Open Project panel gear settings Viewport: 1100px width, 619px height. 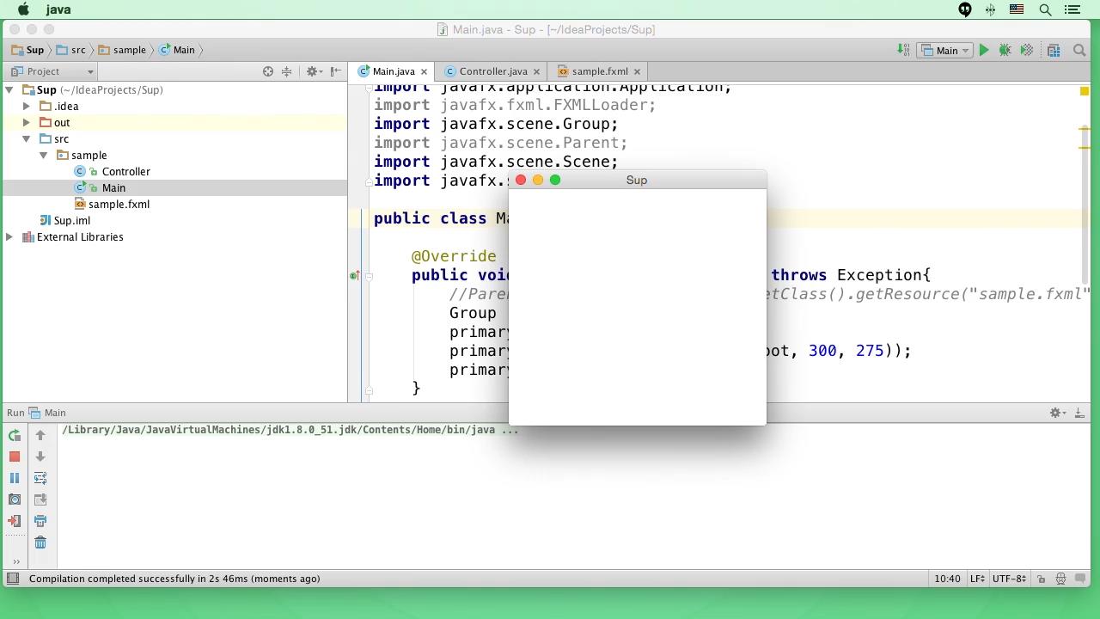(x=314, y=71)
